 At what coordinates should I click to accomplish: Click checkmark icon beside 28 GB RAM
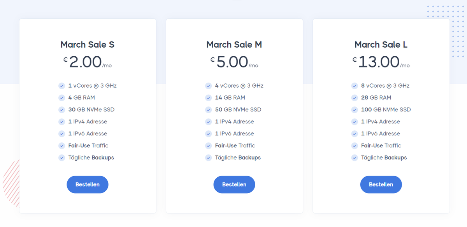(x=354, y=98)
